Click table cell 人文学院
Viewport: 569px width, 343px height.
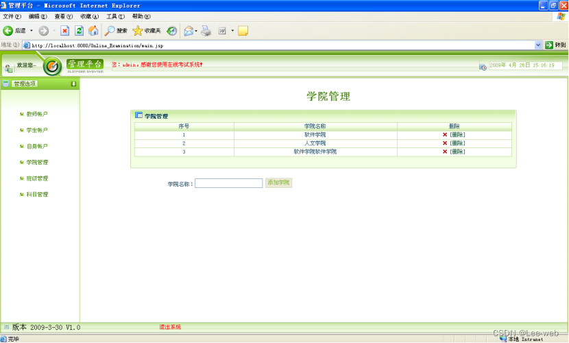(315, 143)
